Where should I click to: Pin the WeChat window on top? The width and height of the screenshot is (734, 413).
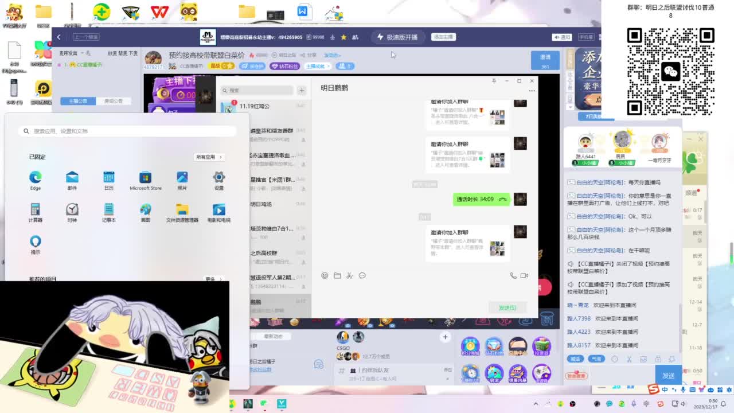pyautogui.click(x=494, y=81)
